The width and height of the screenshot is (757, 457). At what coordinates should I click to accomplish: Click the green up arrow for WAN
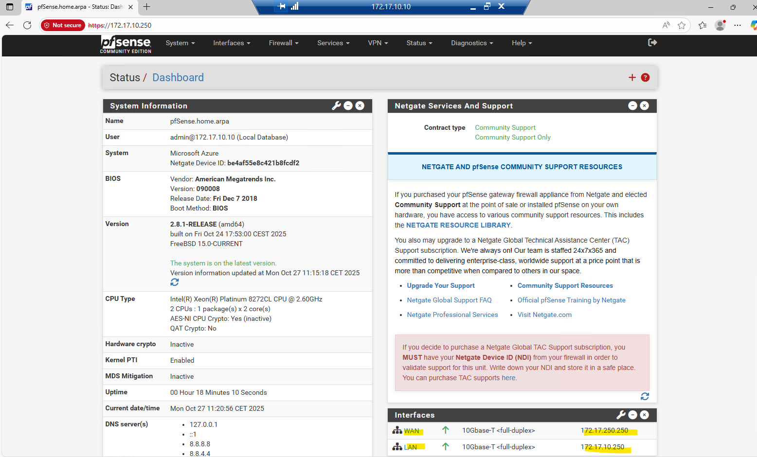point(445,430)
